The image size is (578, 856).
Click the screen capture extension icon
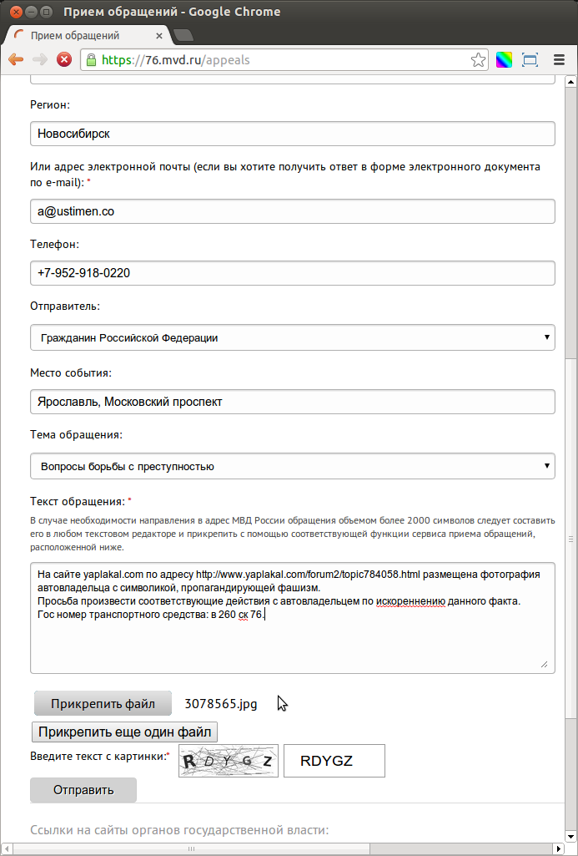pyautogui.click(x=530, y=59)
